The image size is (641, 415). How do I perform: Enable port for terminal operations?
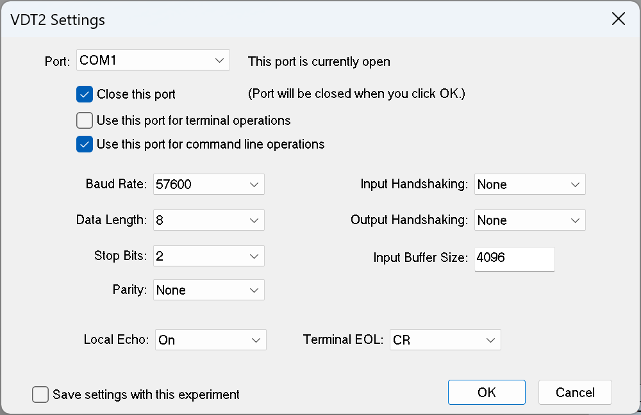pos(84,120)
